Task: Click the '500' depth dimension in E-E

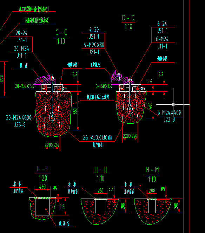Action: point(62,207)
